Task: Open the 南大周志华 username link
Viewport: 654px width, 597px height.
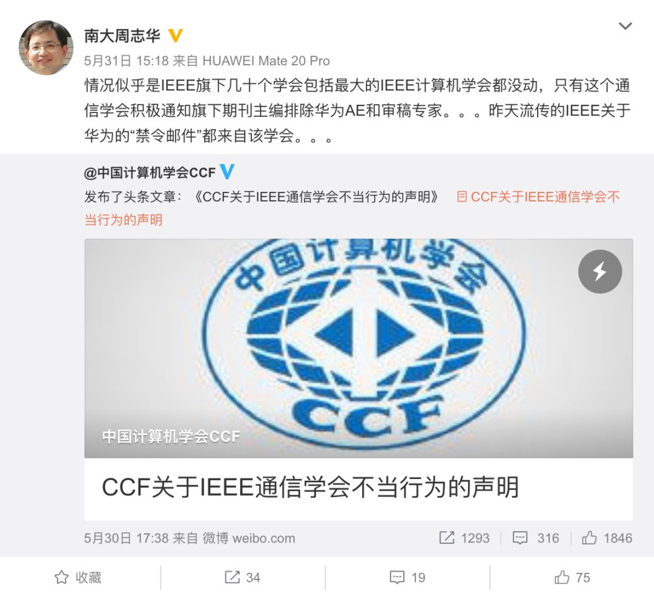Action: pyautogui.click(x=122, y=36)
